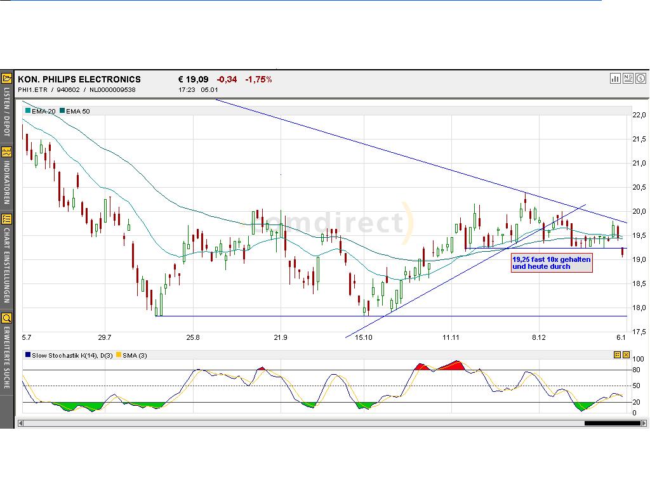Open the Listen / Depot folder icon

tap(7, 79)
